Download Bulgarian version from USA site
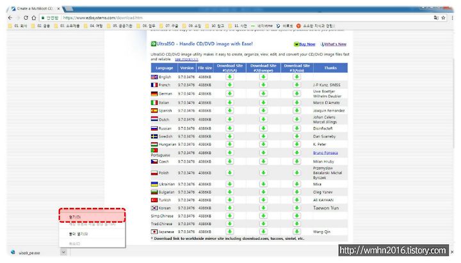Image resolution: width=461 pixels, height=263 pixels. [x=230, y=192]
